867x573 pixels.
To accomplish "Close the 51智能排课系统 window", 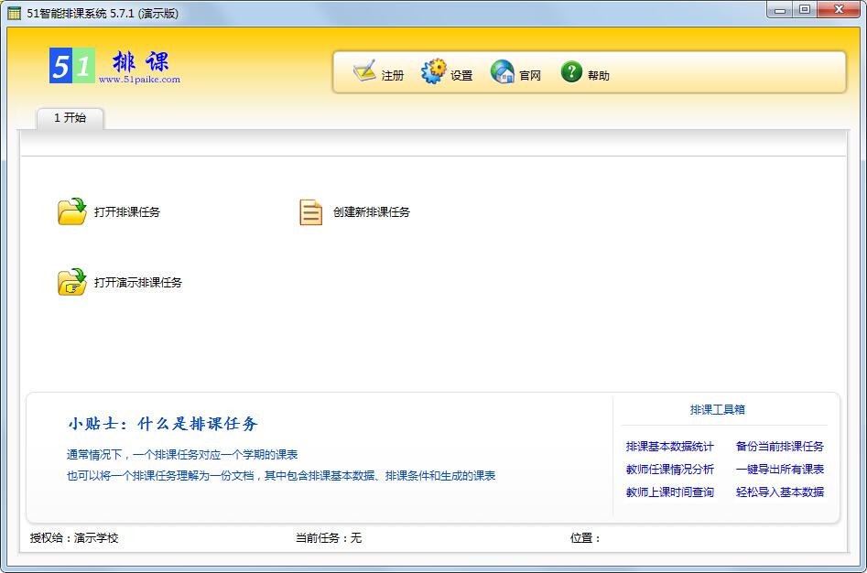I will [x=838, y=9].
